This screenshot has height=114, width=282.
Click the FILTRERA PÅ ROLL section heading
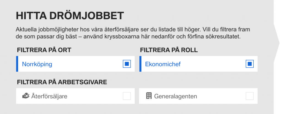(x=169, y=50)
